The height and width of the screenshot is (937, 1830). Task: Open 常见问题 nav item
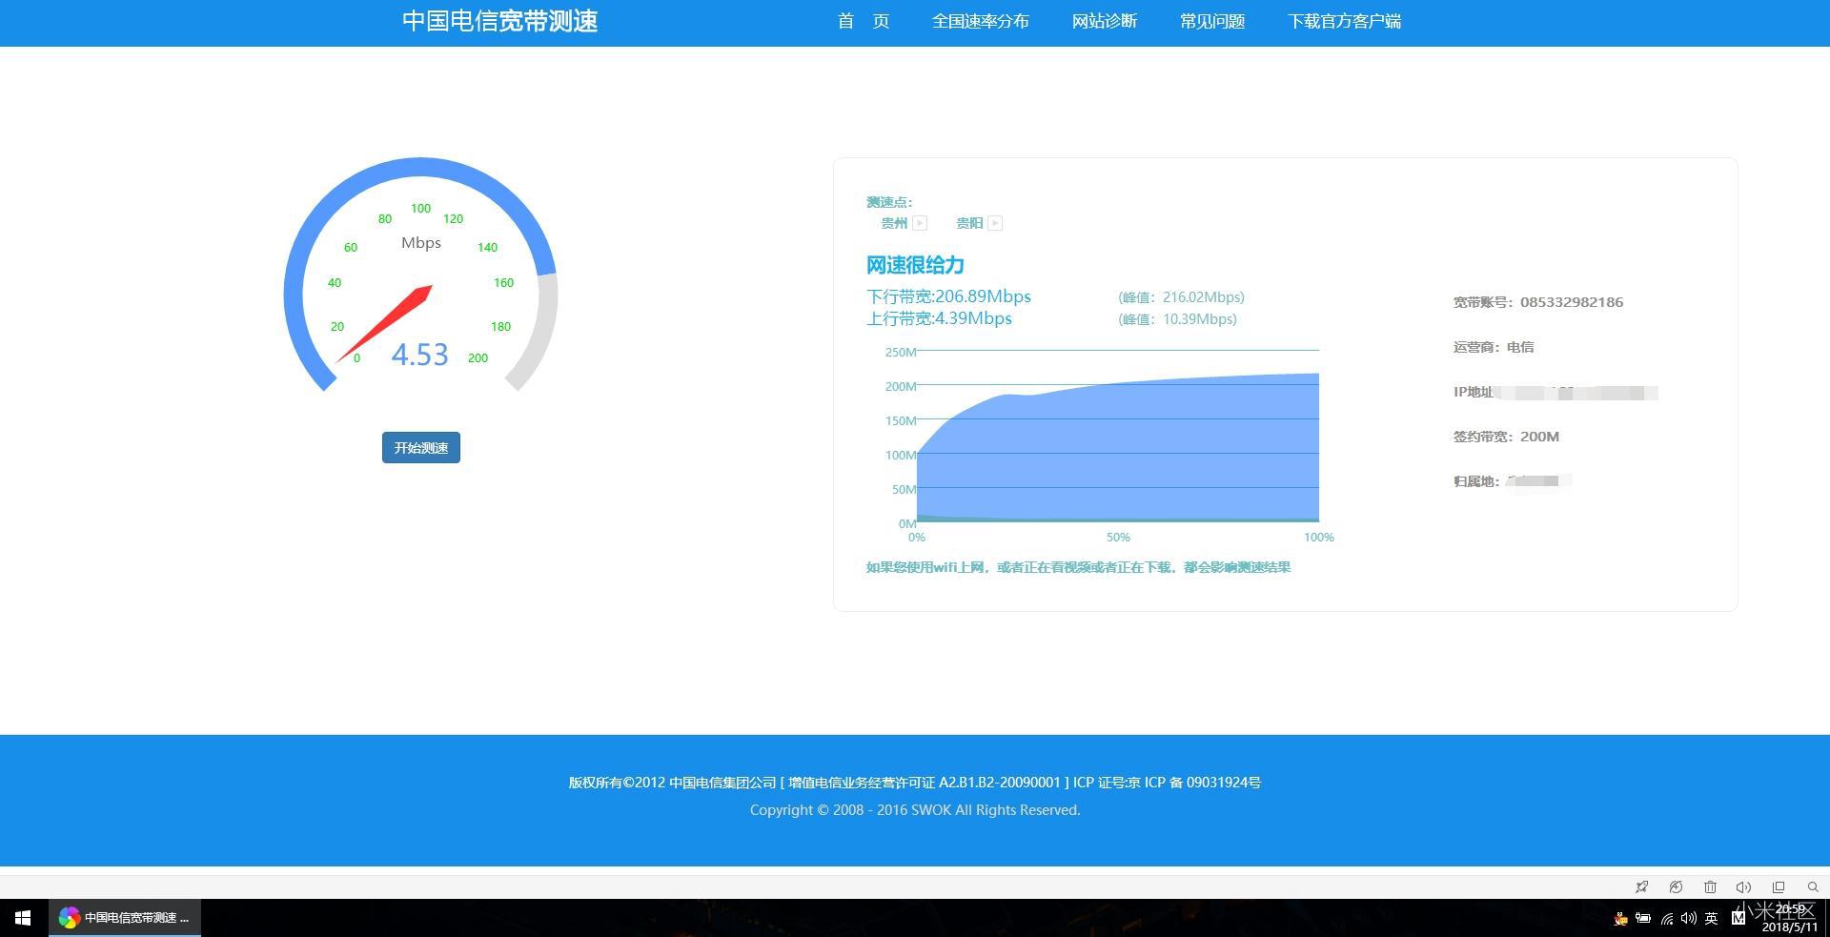(1212, 21)
